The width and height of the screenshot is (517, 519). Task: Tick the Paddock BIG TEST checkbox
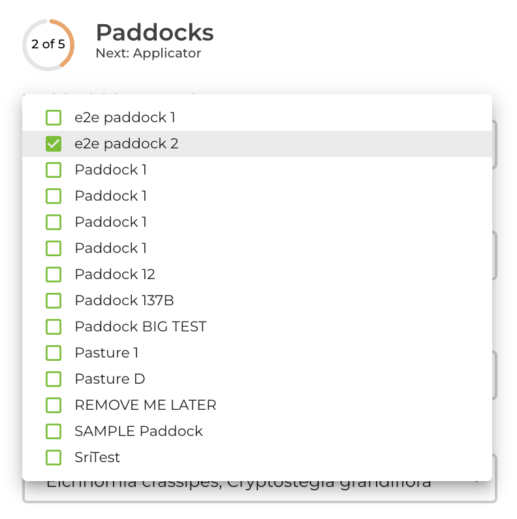tap(54, 327)
